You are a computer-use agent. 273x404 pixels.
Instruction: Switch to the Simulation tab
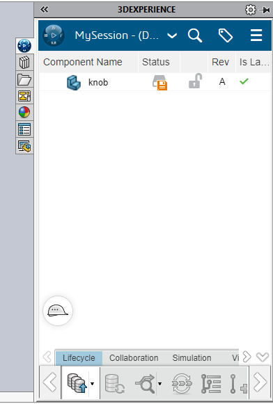192,358
